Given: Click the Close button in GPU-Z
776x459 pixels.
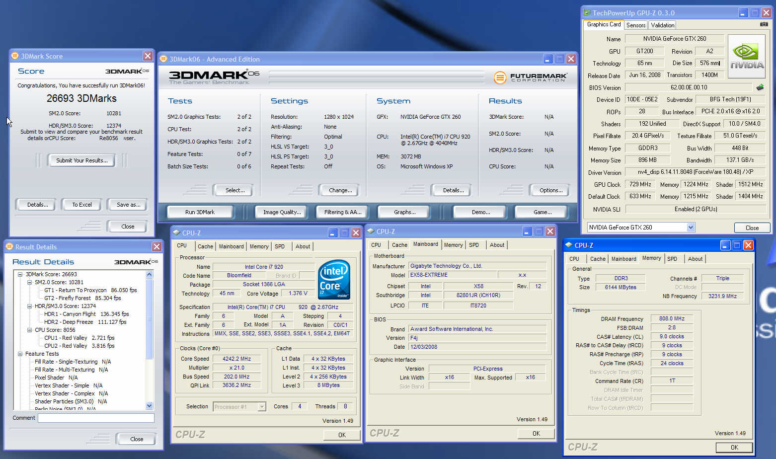Looking at the screenshot, I should click(x=752, y=228).
